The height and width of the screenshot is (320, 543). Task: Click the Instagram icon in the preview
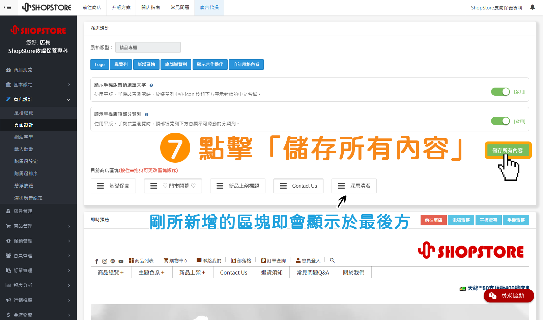point(105,261)
